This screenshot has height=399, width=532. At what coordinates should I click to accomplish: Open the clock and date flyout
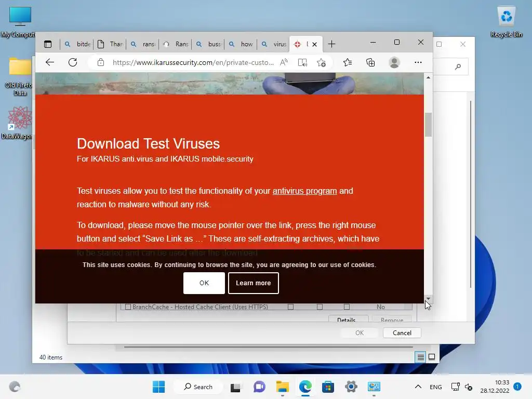pyautogui.click(x=495, y=387)
